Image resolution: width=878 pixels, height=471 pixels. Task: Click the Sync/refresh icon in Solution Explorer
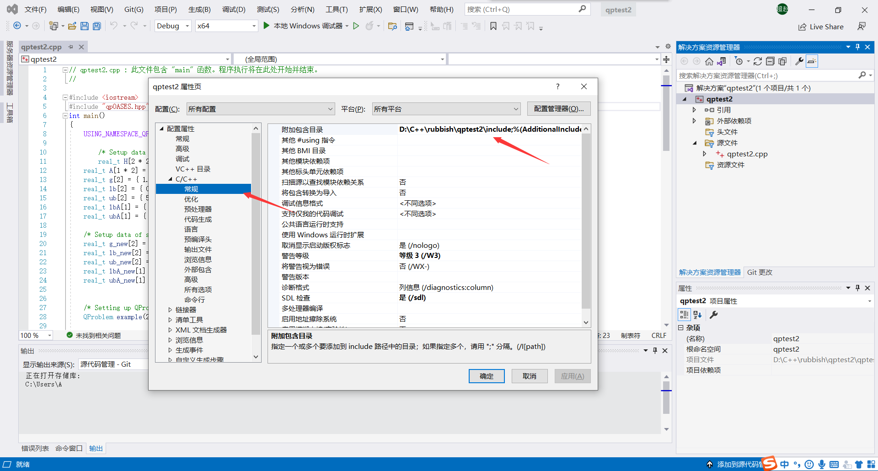coord(758,61)
